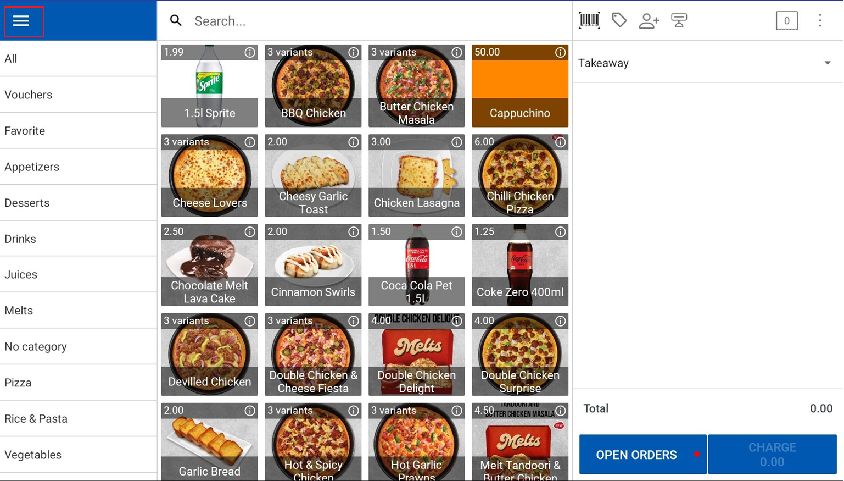Open the receipt counter showing 0
Viewport: 844px width, 481px height.
[x=786, y=21]
